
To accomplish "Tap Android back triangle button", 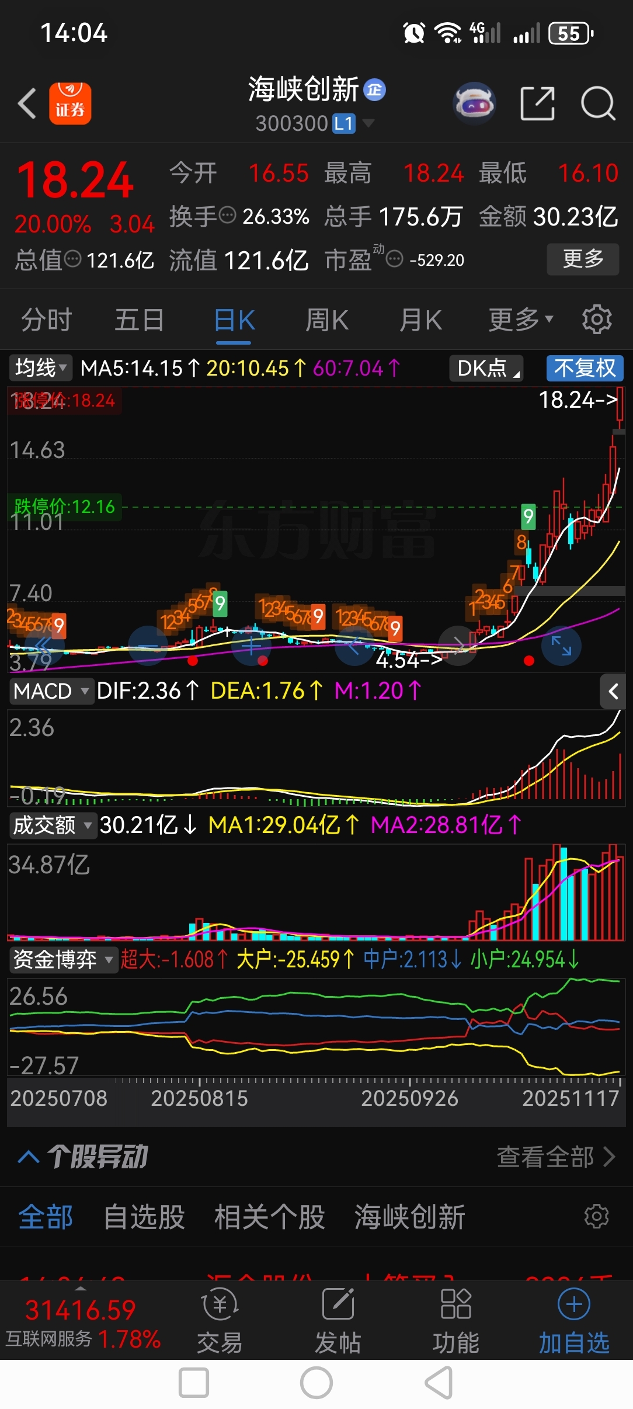I will tap(439, 1383).
